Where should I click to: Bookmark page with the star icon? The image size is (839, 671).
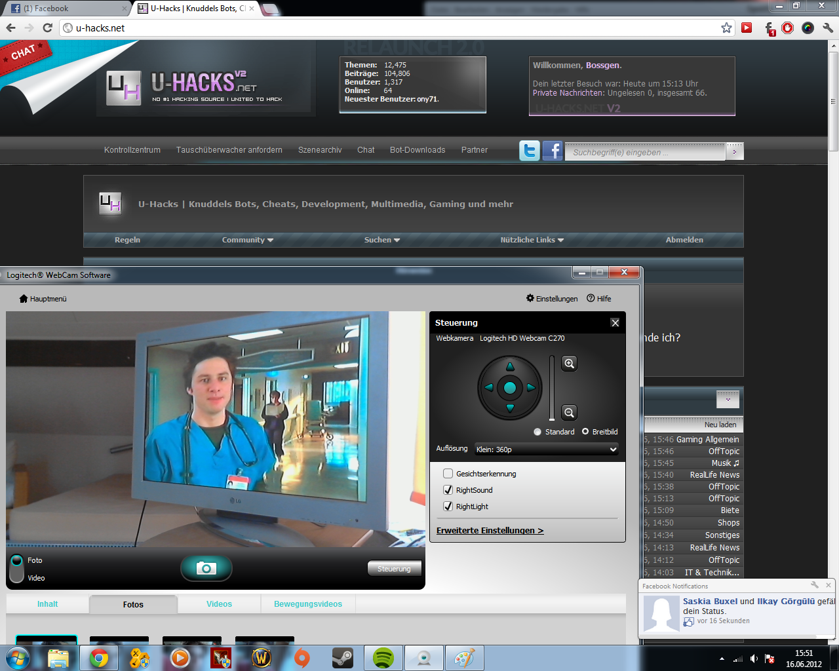pyautogui.click(x=726, y=28)
